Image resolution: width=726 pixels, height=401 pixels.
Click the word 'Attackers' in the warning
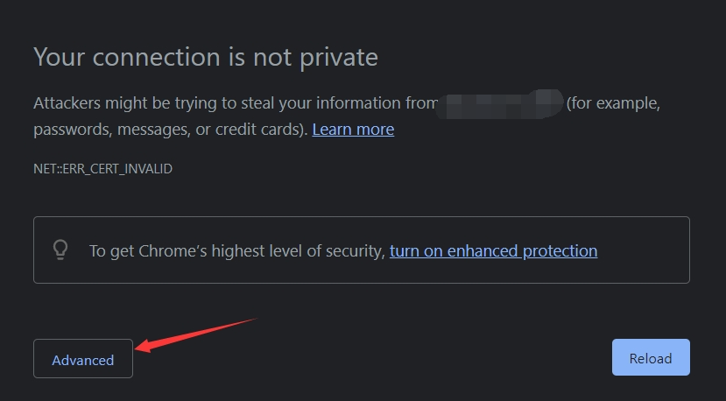coord(67,103)
